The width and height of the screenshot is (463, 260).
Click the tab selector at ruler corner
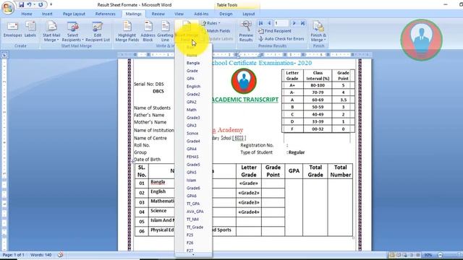[4, 55]
